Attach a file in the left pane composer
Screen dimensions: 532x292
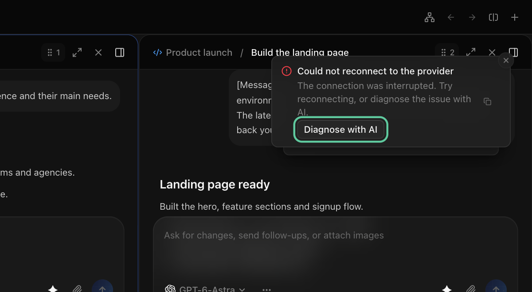point(78,289)
